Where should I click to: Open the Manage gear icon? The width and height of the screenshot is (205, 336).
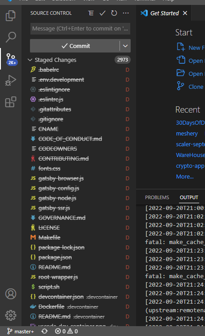pyautogui.click(x=11, y=315)
